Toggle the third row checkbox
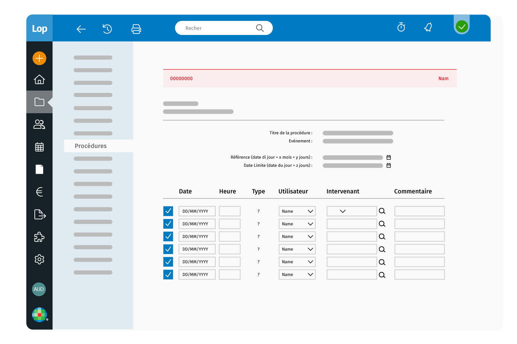This screenshot has height=344, width=517. (168, 237)
